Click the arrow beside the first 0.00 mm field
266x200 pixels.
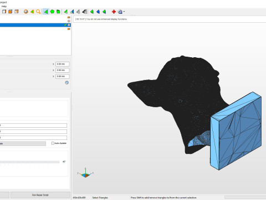(x=53, y=64)
